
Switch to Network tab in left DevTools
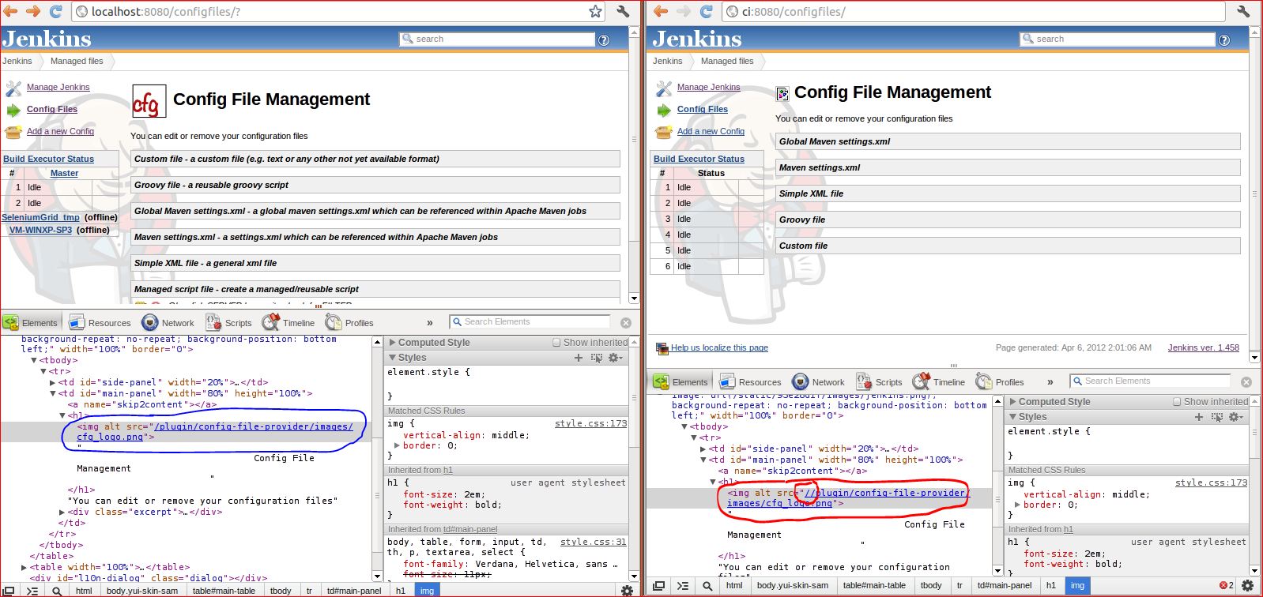click(x=168, y=323)
